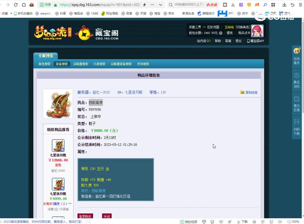
Task: Click the lightning speed-mode icon in address bar
Action: (x=145, y=5)
